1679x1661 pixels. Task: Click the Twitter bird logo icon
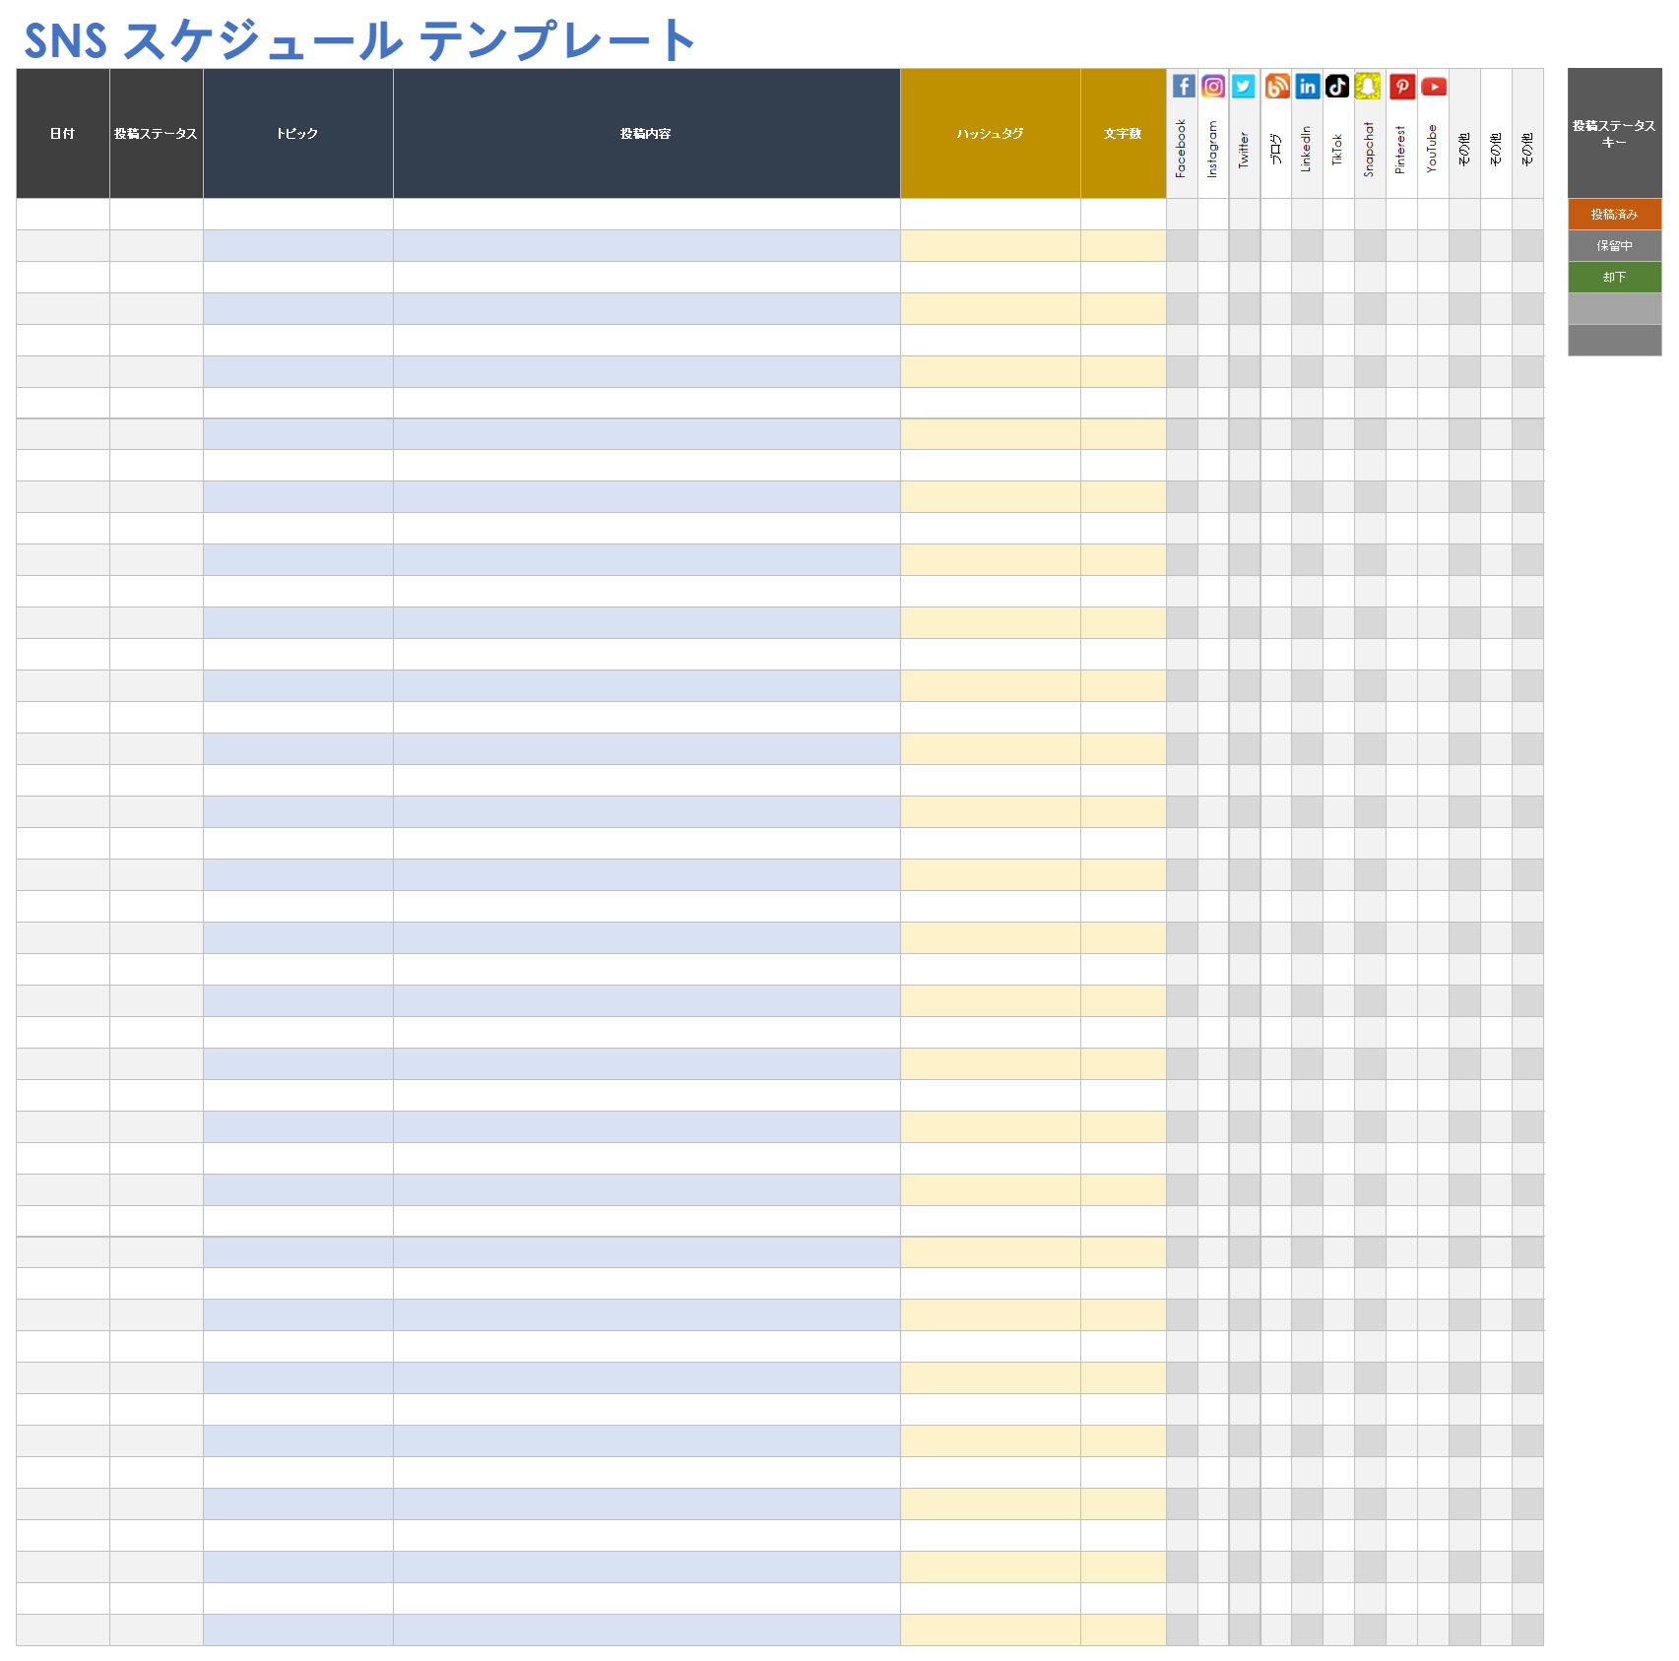point(1244,87)
